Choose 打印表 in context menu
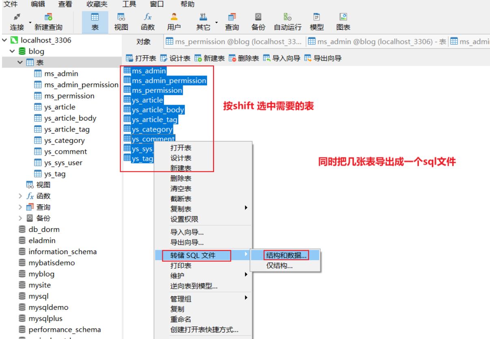Screen dimensions: 490x339 click(181, 266)
